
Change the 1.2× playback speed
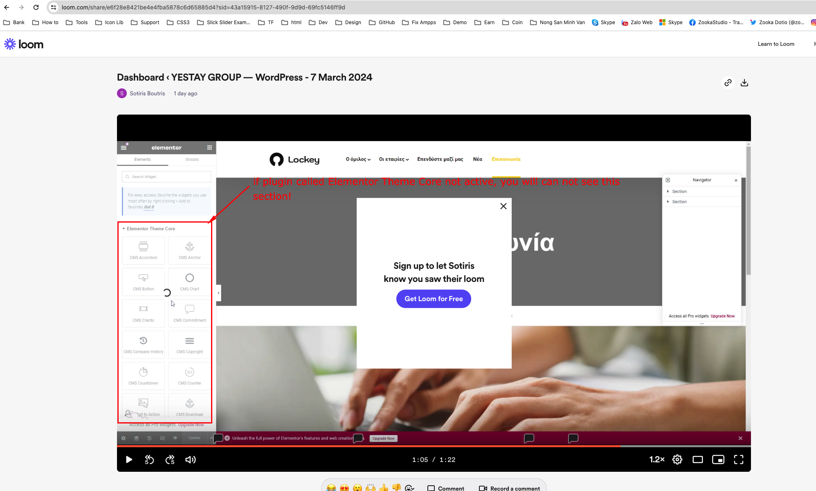point(657,459)
